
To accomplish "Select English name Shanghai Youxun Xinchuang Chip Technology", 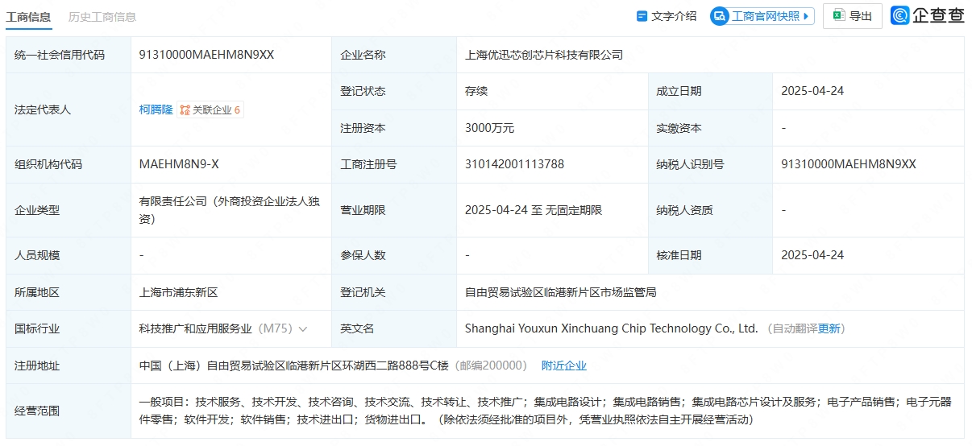I will 612,328.
